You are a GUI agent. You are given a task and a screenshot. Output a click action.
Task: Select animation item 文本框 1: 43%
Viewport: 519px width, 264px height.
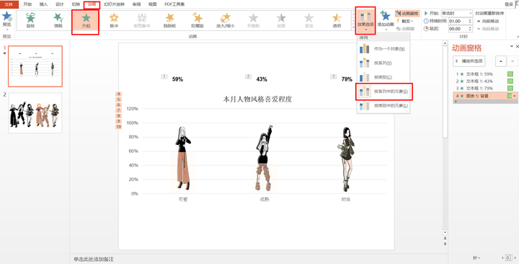tap(479, 82)
